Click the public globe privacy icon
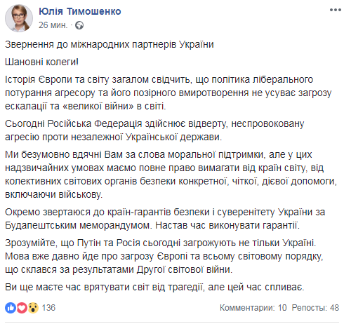This screenshot has width=344, height=324. [79, 25]
